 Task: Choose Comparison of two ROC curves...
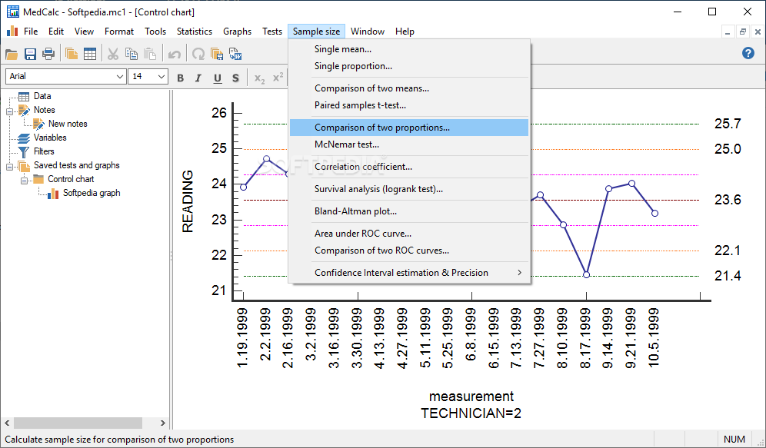coord(408,251)
